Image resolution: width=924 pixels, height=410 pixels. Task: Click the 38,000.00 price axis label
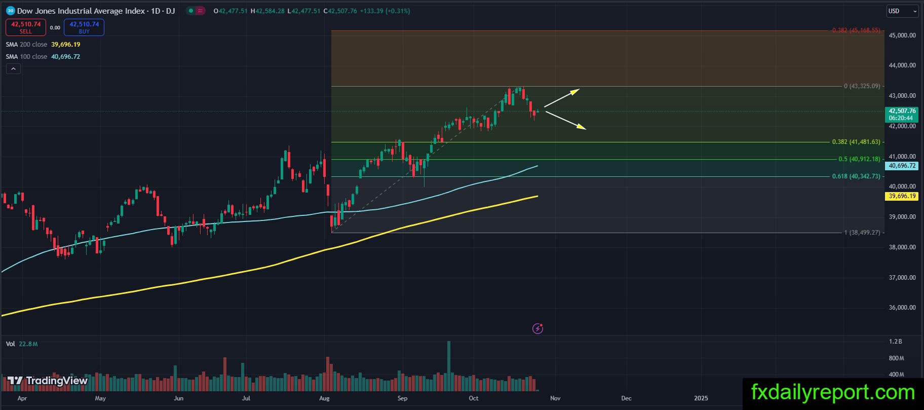click(x=902, y=247)
